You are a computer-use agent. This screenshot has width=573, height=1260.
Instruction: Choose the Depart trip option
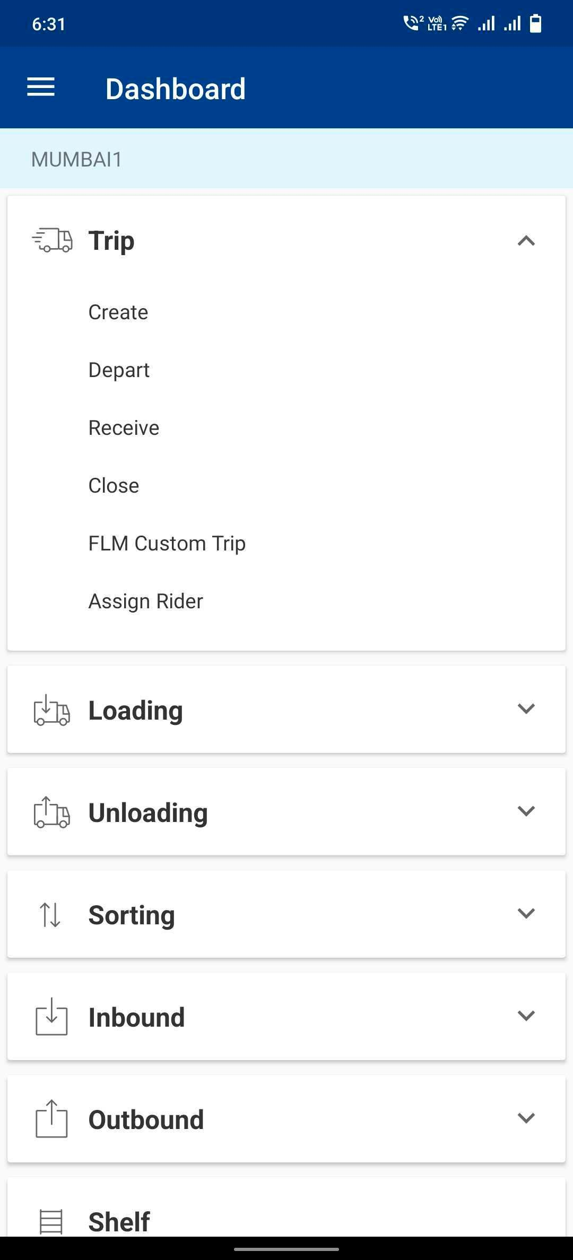[119, 370]
